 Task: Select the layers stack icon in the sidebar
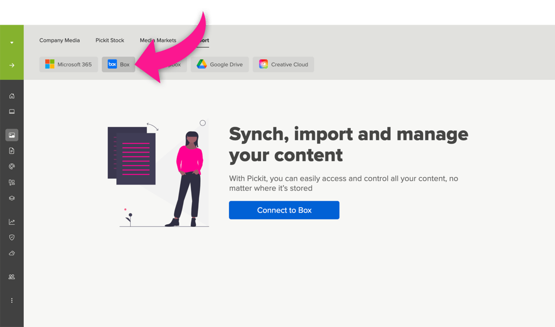click(12, 198)
